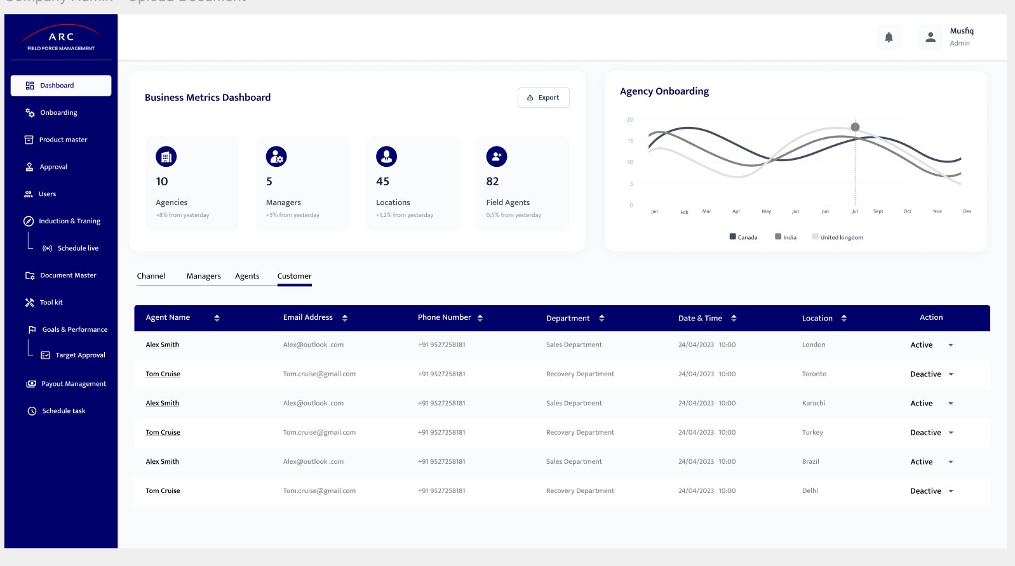Image resolution: width=1015 pixels, height=566 pixels.
Task: Open the Agencies metric card
Action: (x=192, y=183)
